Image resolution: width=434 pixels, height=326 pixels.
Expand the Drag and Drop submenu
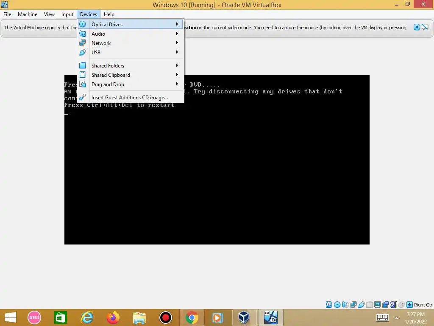click(131, 84)
